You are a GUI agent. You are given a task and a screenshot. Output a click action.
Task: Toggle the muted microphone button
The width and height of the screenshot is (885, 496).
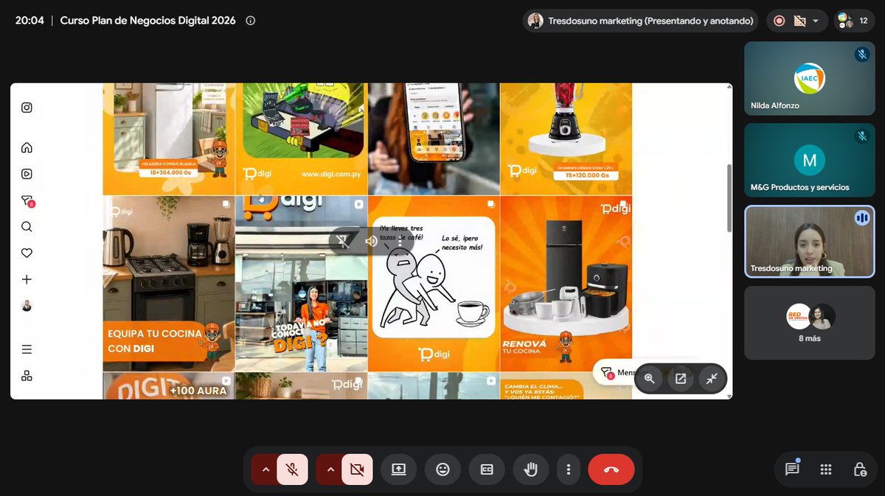(292, 469)
